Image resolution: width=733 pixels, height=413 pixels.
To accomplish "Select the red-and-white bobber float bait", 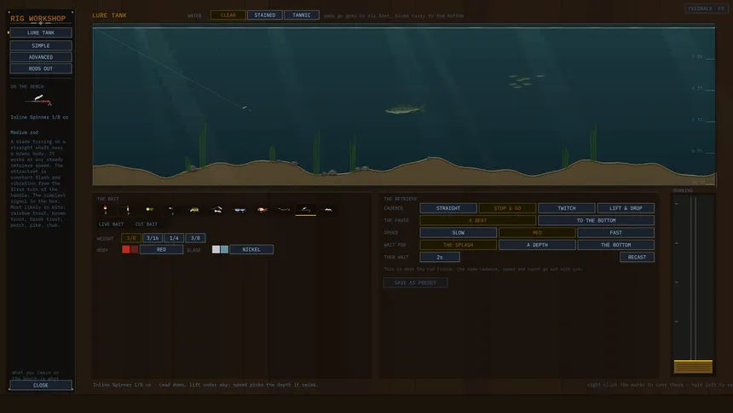I will (x=106, y=209).
